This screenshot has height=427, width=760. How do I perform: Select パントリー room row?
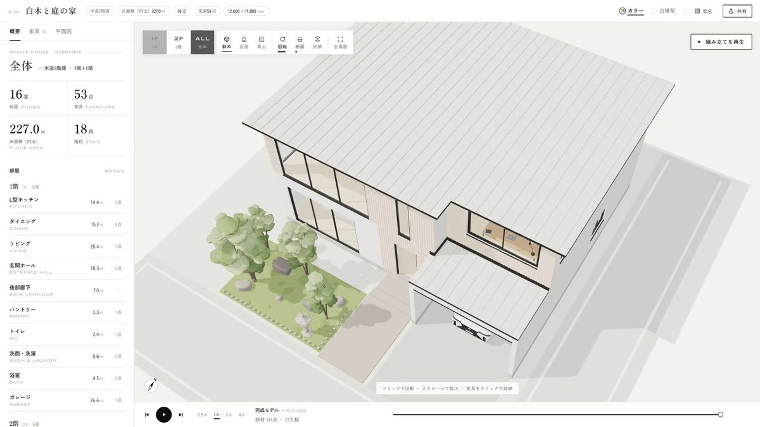click(x=66, y=313)
